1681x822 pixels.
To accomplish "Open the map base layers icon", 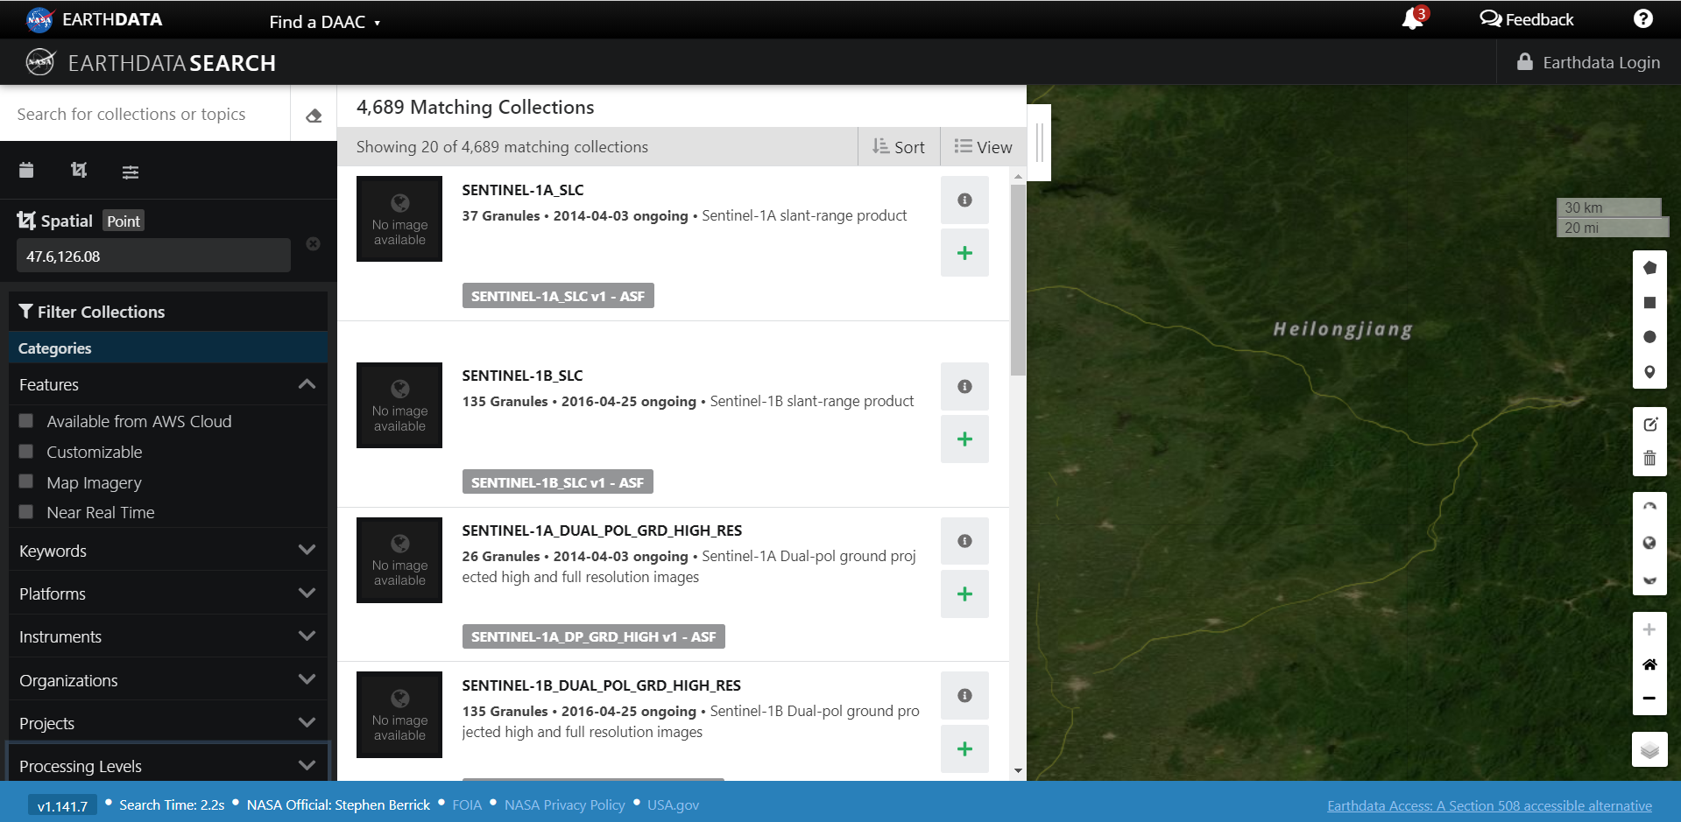I will (1649, 749).
